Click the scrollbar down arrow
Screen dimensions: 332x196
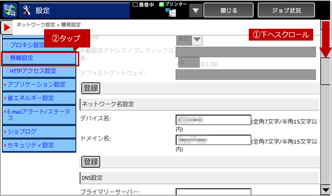(326, 190)
